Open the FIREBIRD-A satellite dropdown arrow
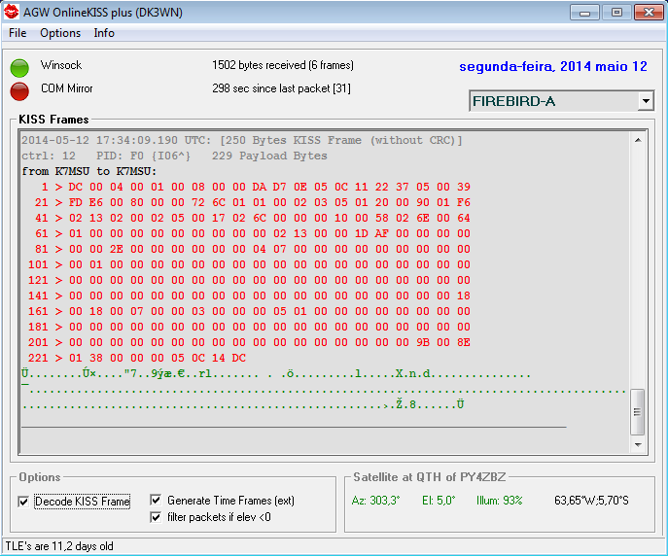Viewport: 668px width, 556px height. coord(646,101)
